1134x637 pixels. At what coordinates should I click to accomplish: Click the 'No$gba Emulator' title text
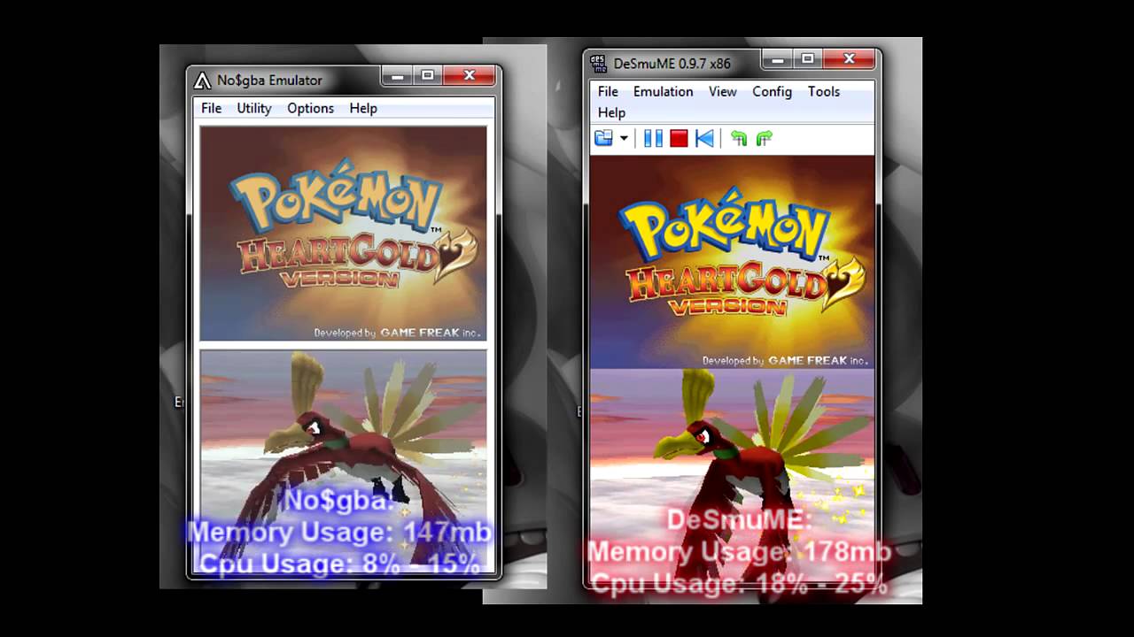(x=270, y=81)
